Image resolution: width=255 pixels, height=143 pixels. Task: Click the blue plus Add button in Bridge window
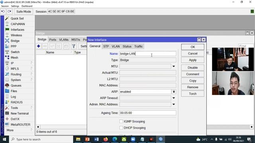point(39,46)
